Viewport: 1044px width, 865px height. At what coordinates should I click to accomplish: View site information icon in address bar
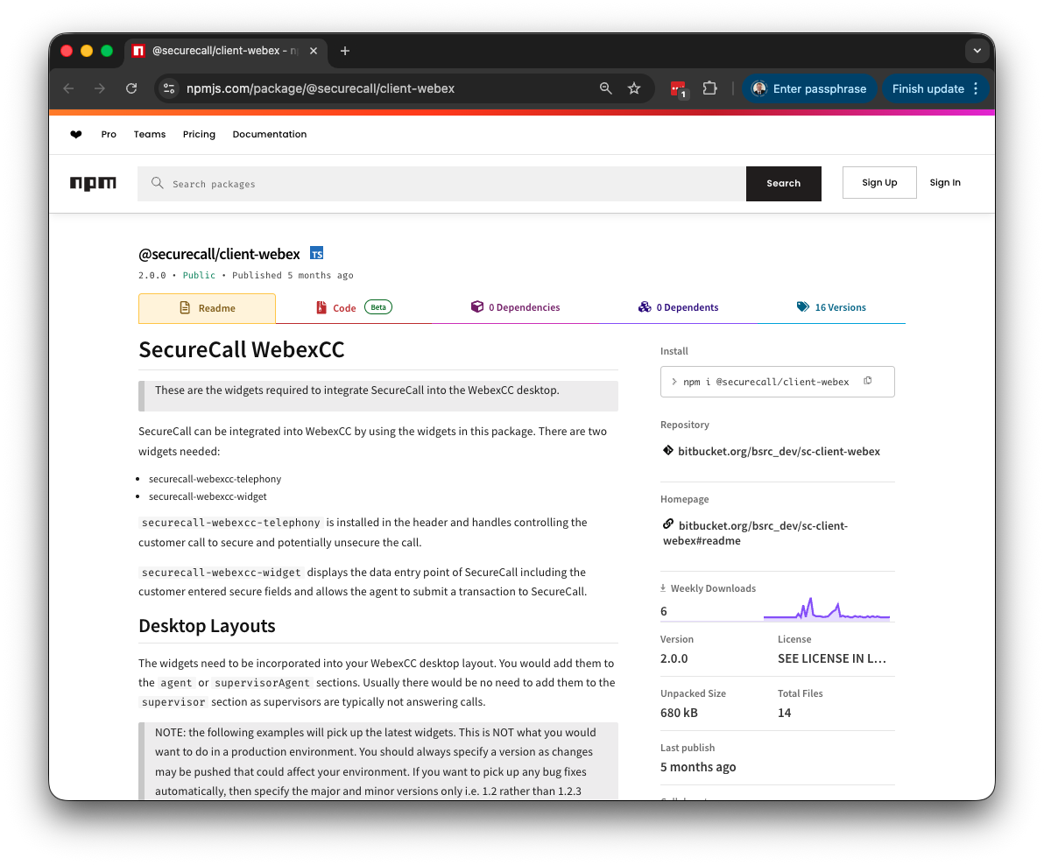[x=170, y=88]
